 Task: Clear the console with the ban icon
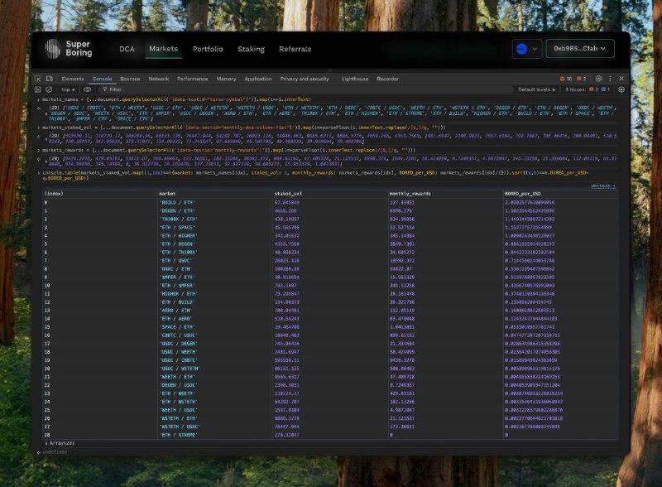pos(49,89)
